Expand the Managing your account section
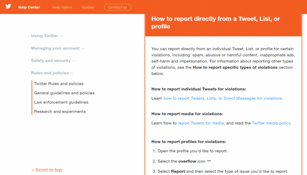The height and width of the screenshot is (175, 307). coord(57,48)
